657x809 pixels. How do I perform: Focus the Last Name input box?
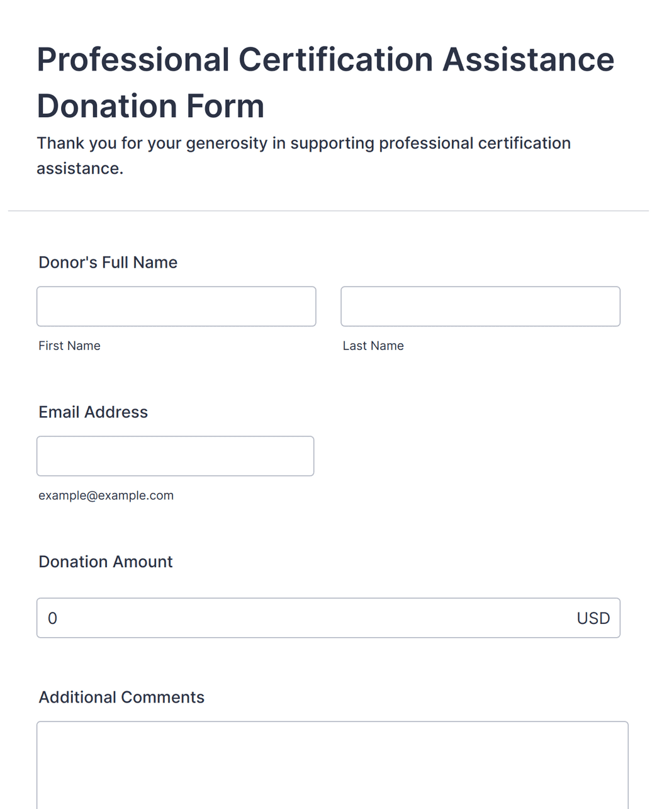480,307
